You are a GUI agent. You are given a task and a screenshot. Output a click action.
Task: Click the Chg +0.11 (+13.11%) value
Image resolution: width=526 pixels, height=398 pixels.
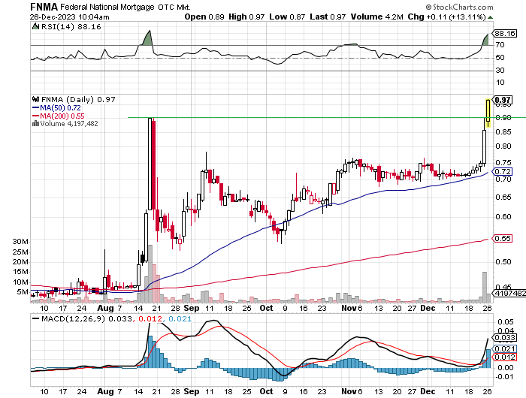(447, 17)
